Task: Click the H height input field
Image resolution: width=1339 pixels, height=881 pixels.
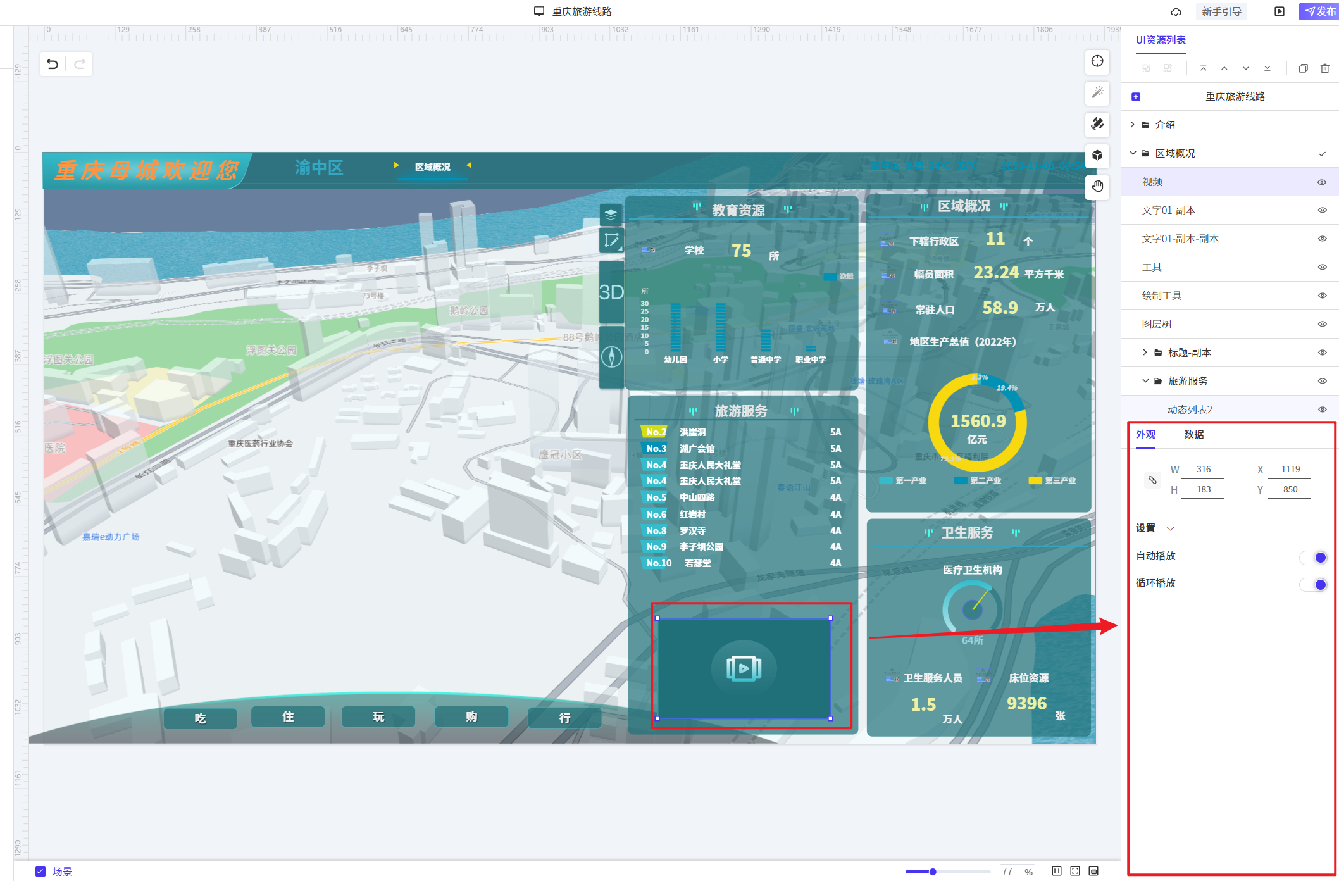Action: [1203, 489]
